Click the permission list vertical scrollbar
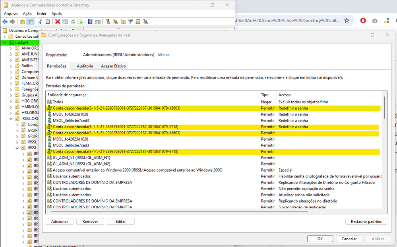 coord(385,107)
